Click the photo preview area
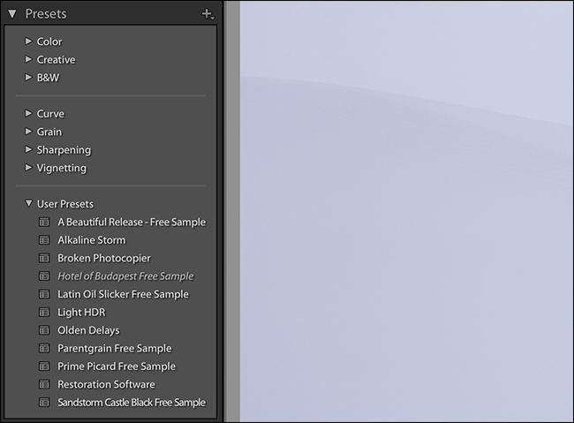Viewport: 574px width, 423px height. coord(406,212)
